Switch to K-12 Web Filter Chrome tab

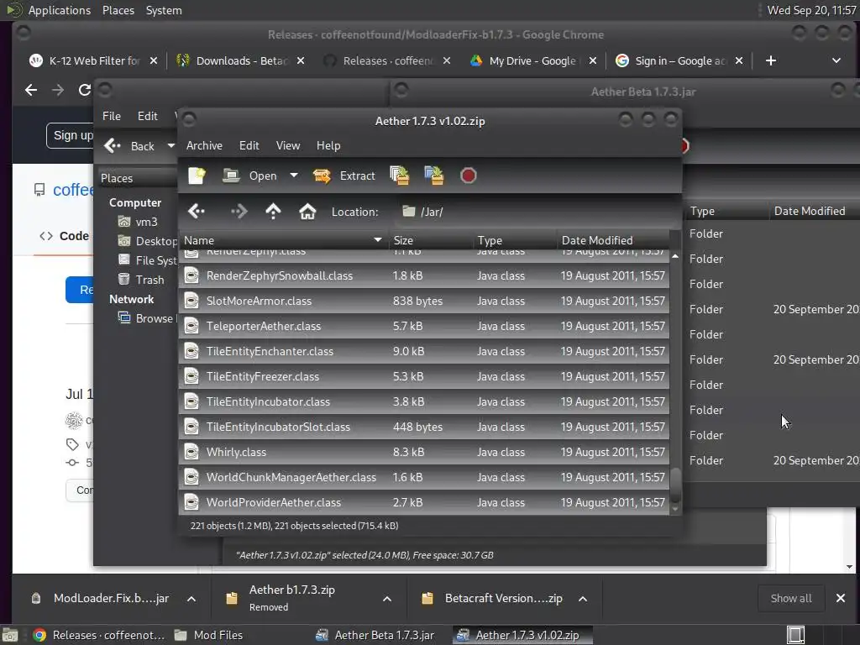pos(86,60)
